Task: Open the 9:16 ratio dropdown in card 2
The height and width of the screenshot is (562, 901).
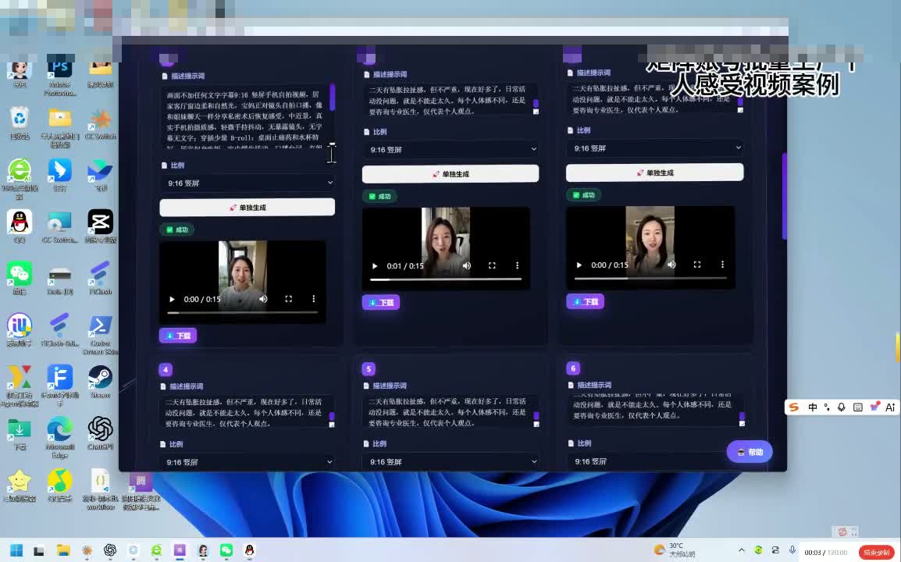Action: click(x=451, y=149)
